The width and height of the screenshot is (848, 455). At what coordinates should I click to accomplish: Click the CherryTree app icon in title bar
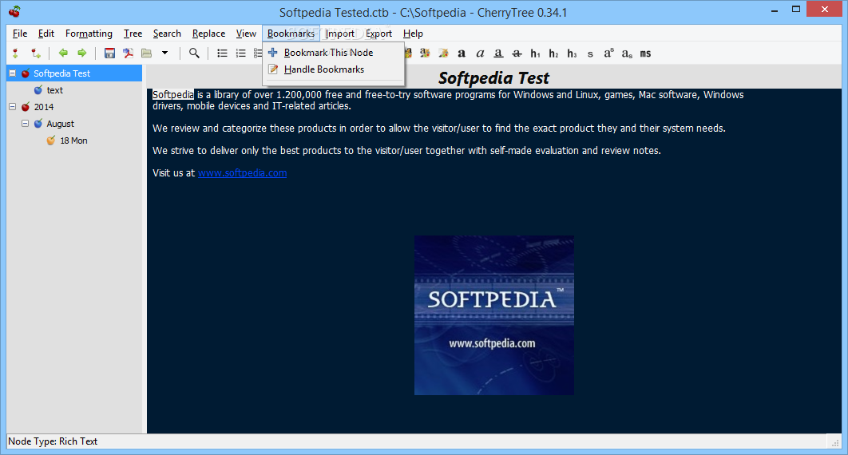click(x=14, y=12)
